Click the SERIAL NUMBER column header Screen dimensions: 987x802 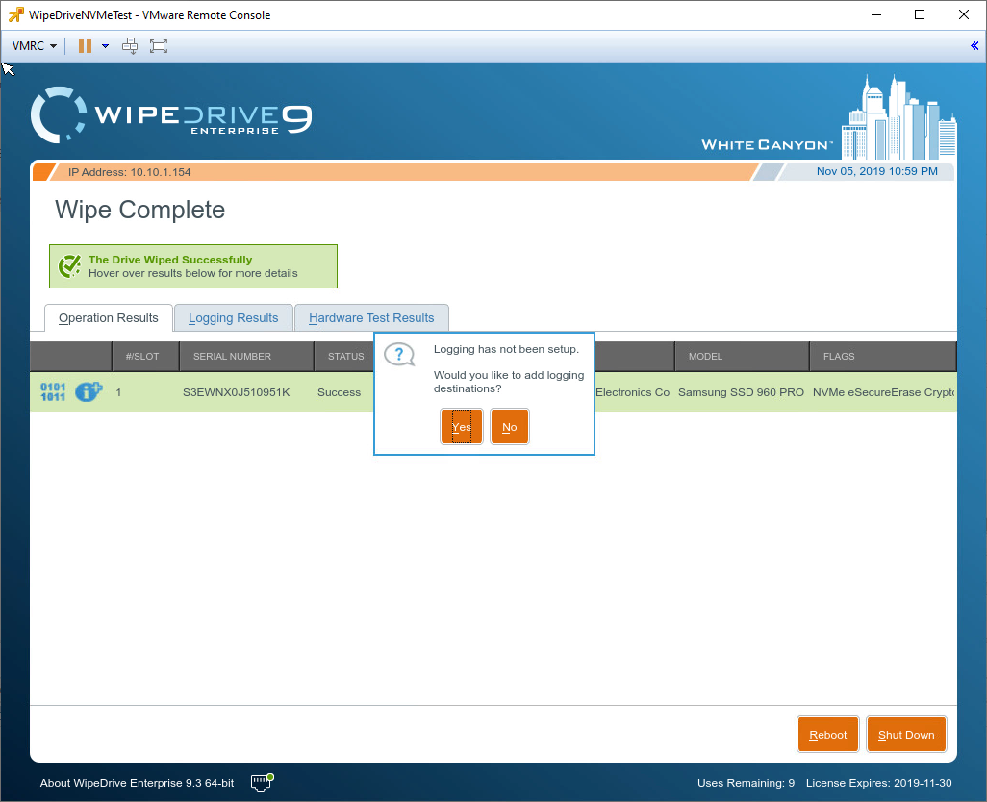232,356
